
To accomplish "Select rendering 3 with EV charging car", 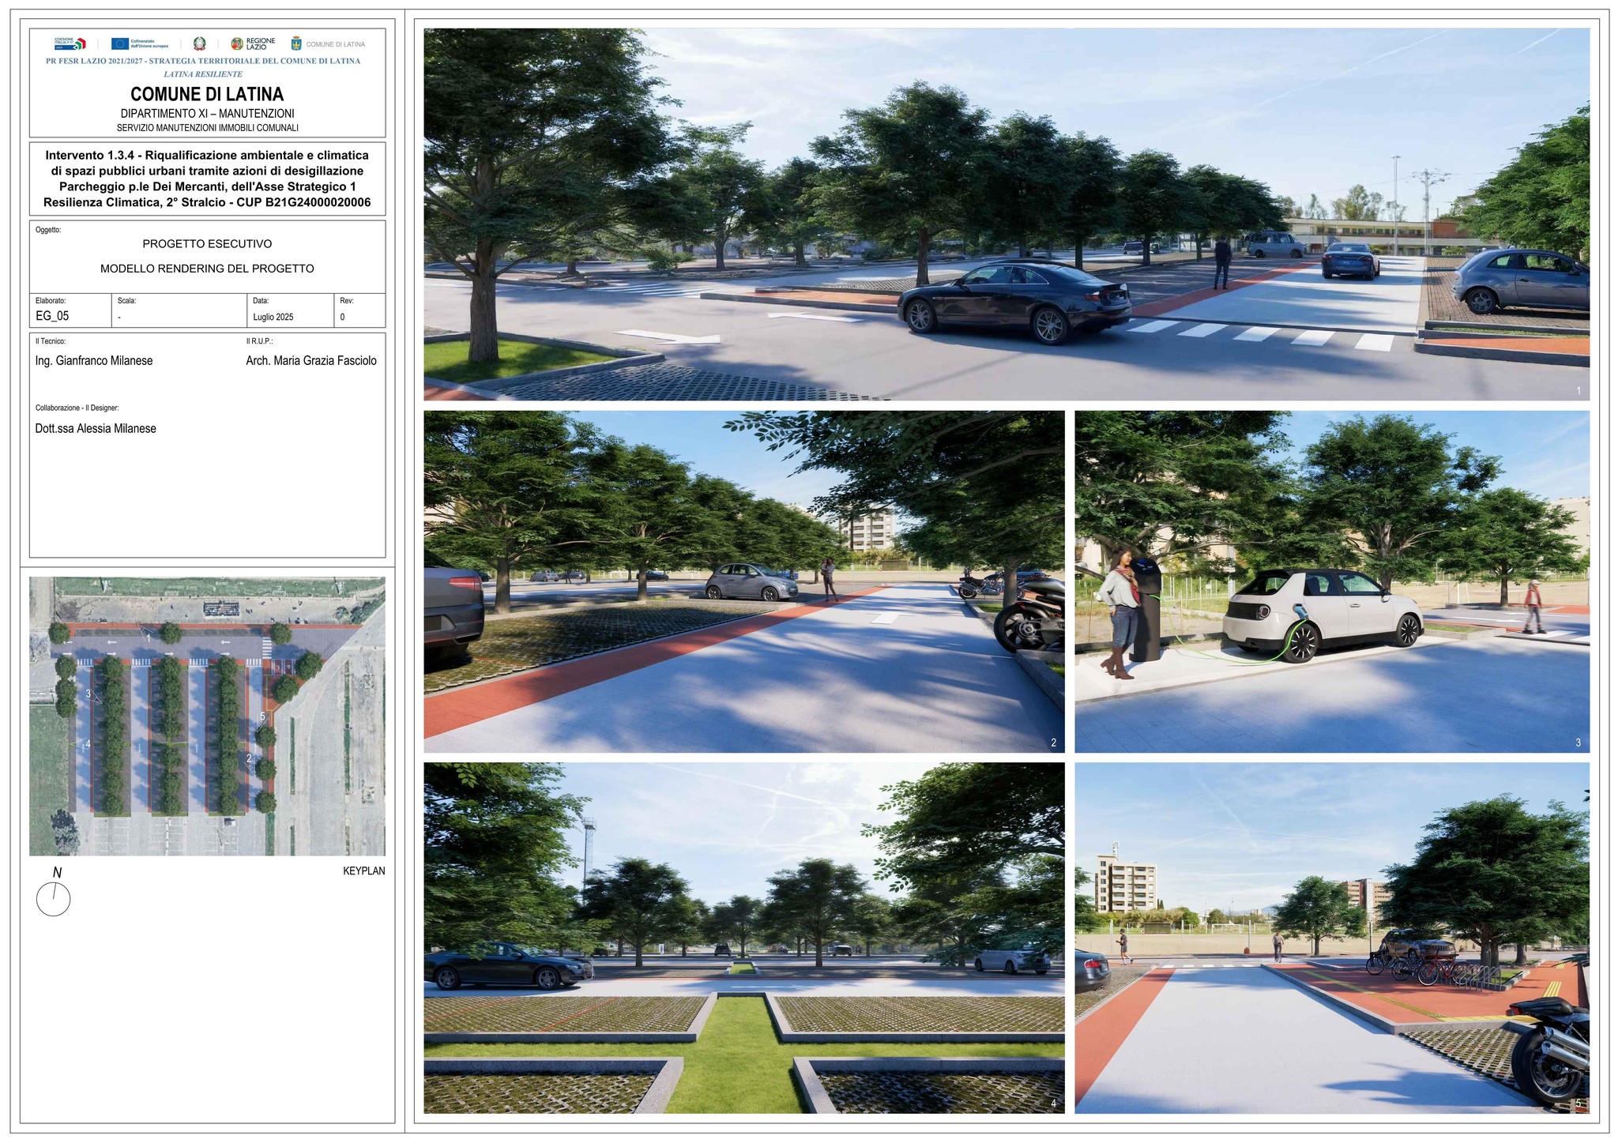I will (1331, 581).
